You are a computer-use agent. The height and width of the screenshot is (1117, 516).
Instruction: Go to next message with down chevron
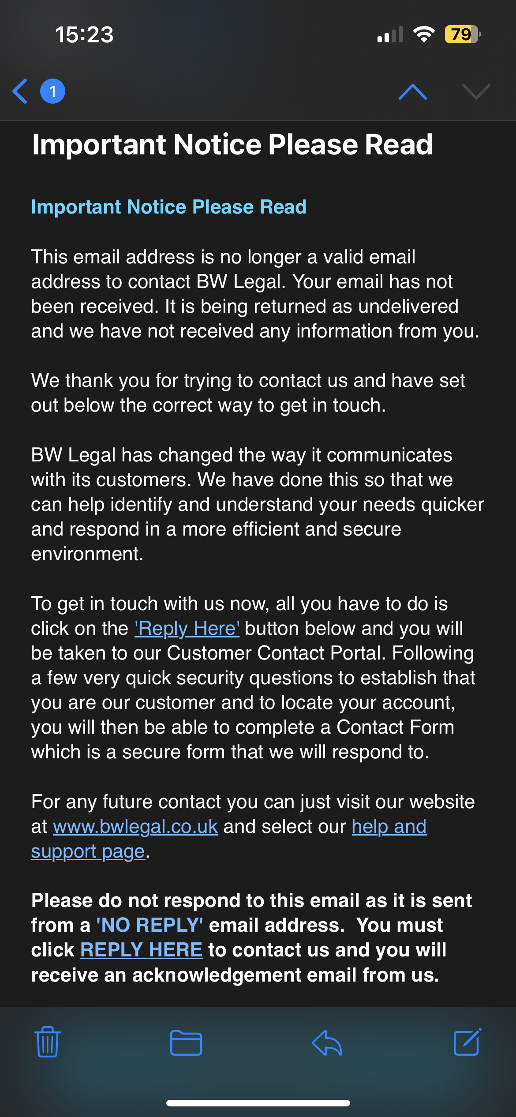pos(476,91)
